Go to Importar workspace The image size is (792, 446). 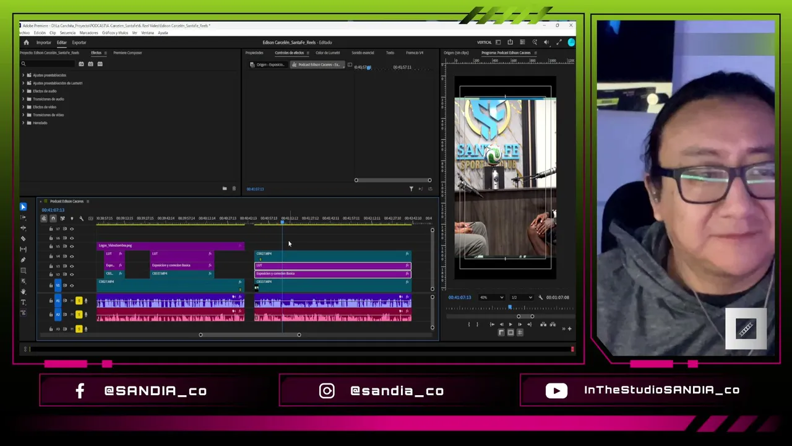point(43,43)
